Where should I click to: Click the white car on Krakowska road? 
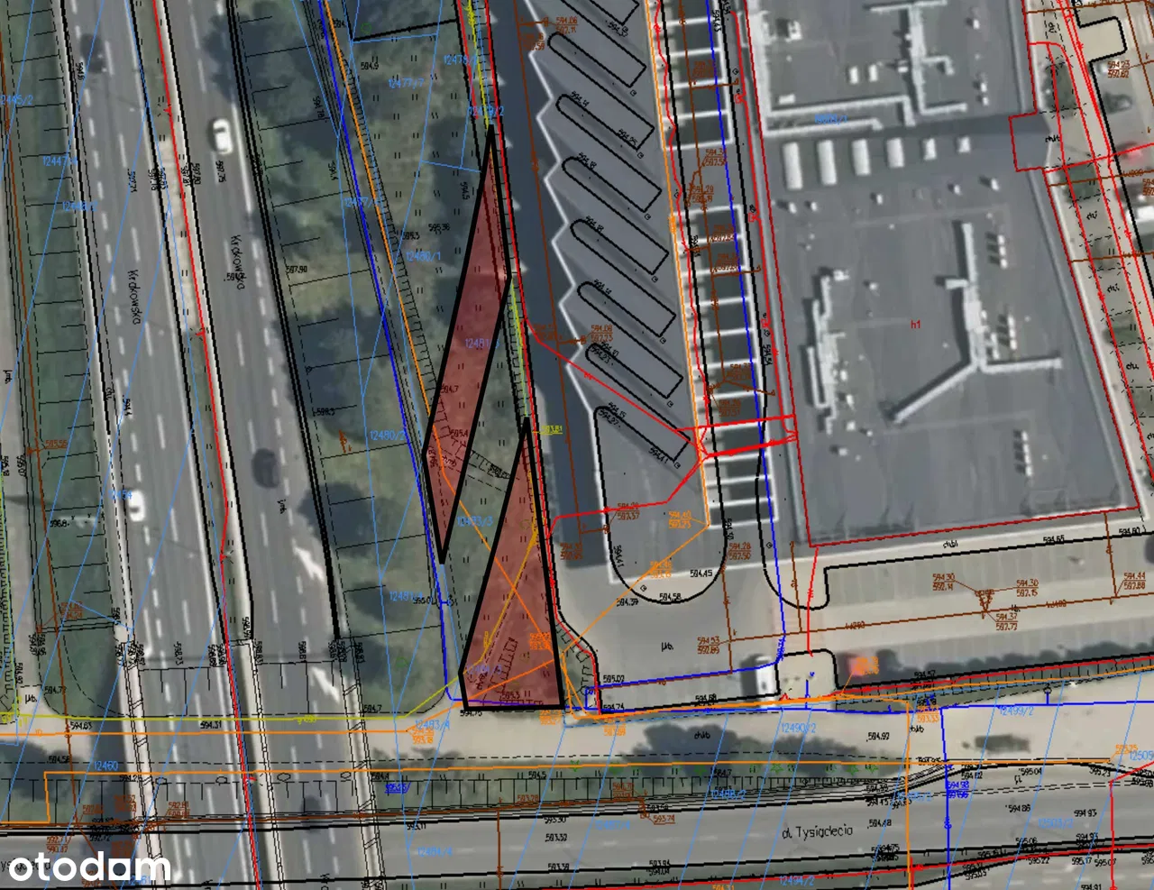[221, 136]
